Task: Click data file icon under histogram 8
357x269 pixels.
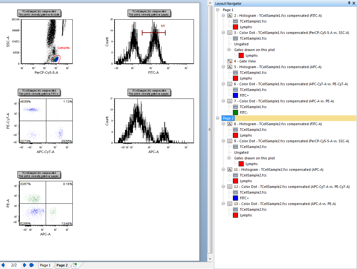Action: coord(235,130)
